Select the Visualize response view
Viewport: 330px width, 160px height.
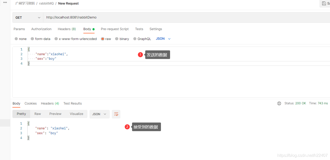[x=77, y=114]
